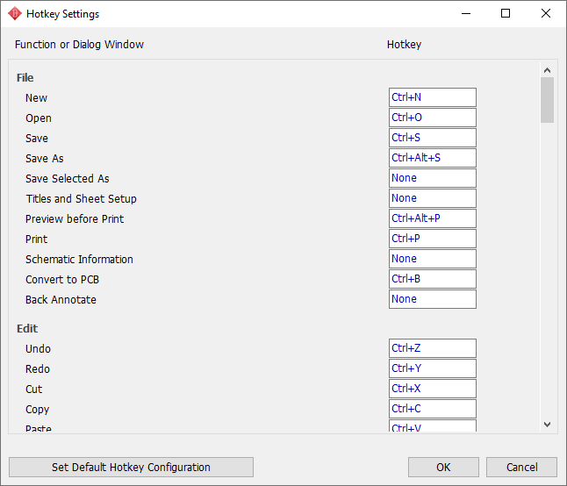Click the 'Undo' function label

[x=38, y=349]
